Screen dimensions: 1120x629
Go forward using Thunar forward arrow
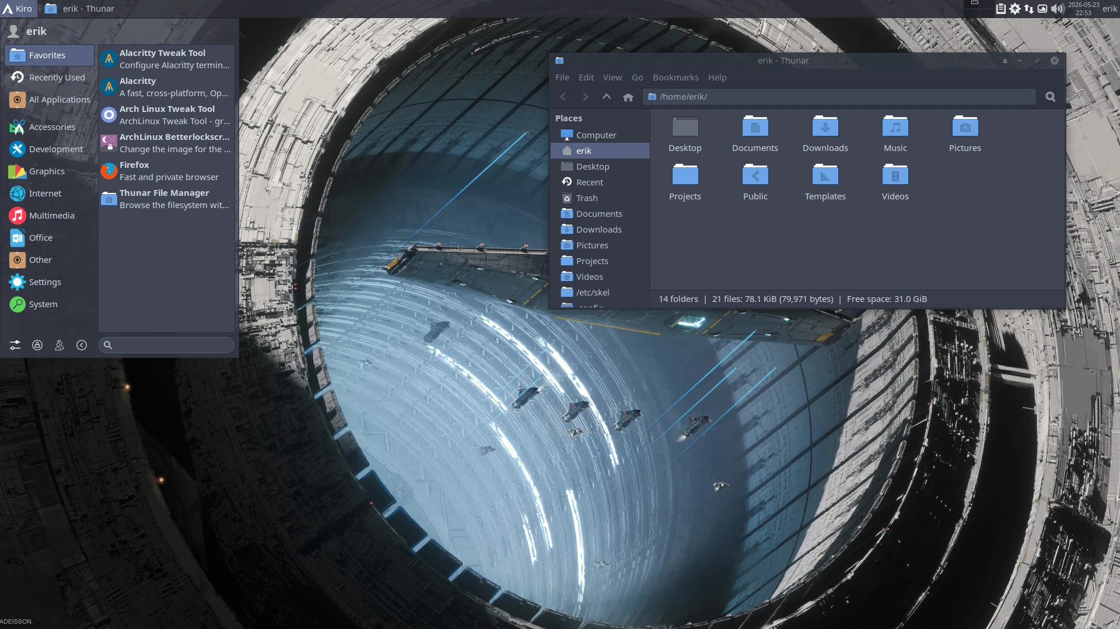[x=585, y=97]
